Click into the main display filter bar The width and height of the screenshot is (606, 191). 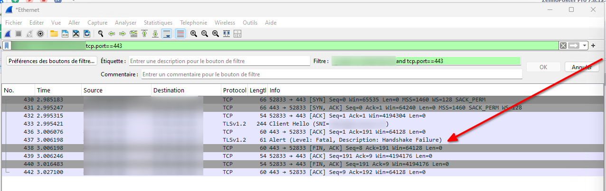285,45
